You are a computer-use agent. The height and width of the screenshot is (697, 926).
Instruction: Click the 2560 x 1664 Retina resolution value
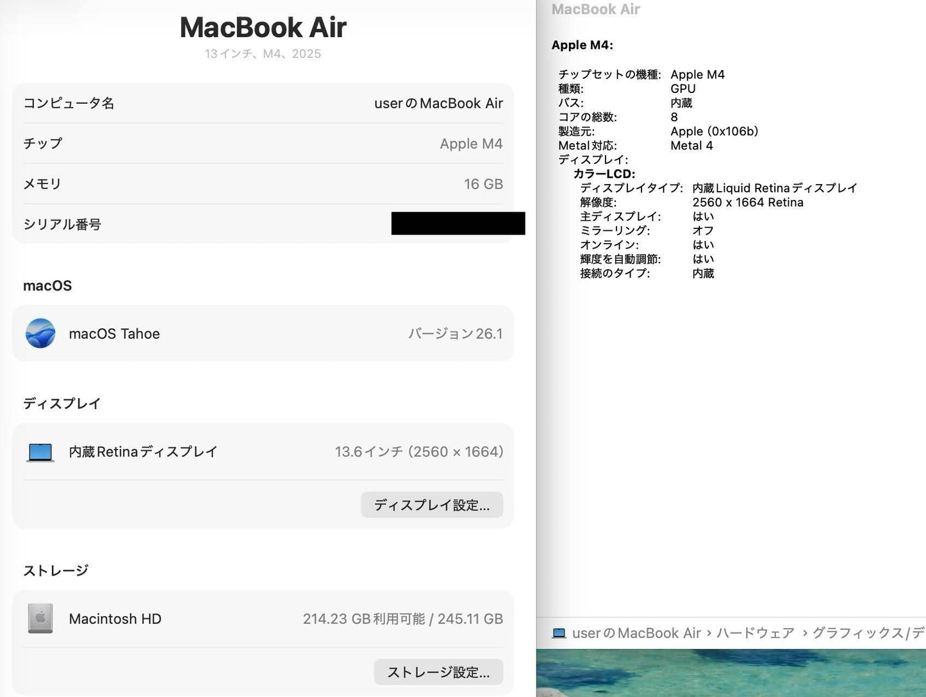748,202
